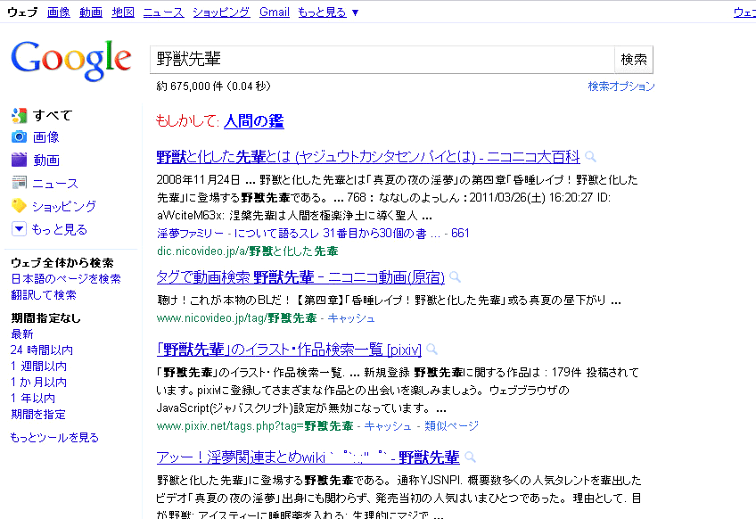Viewport: 756px width, 519px height.
Task: Open result アッー！淫夢関連まとめwiki
Action: point(308,457)
